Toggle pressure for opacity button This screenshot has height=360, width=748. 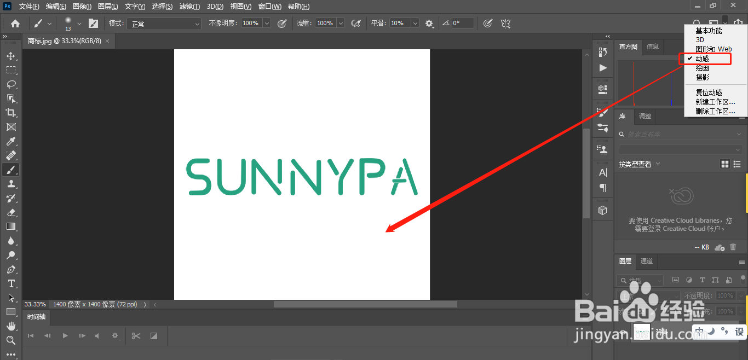click(282, 24)
